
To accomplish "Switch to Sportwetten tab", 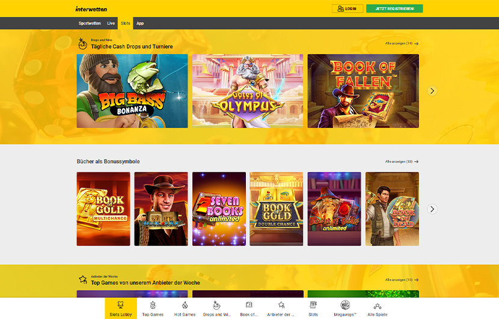I will (x=90, y=23).
